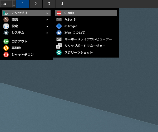Click the クリップボードマネージャー documents icon
This screenshot has height=132, width=158.
59,46
